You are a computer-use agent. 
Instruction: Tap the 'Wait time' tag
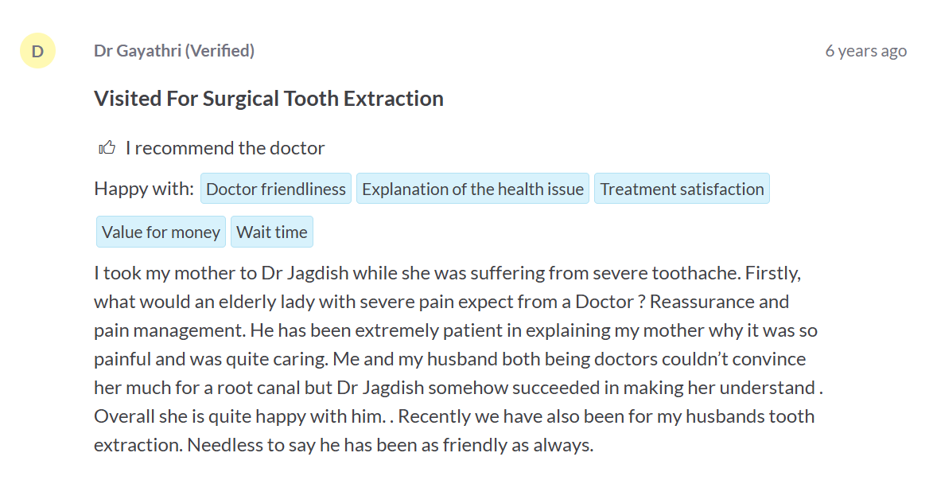click(272, 232)
